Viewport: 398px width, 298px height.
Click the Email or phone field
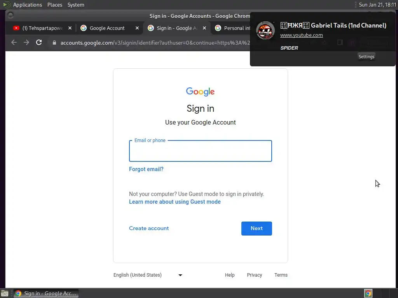click(x=201, y=151)
